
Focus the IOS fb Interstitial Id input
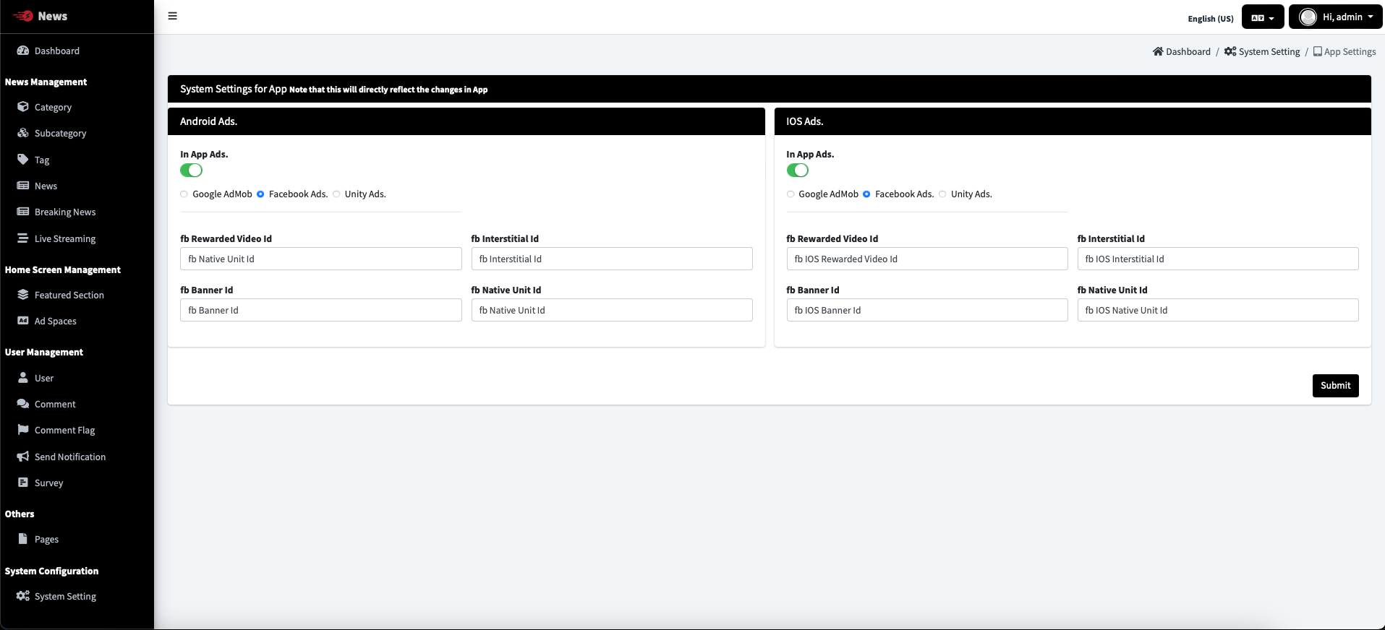pos(1217,259)
